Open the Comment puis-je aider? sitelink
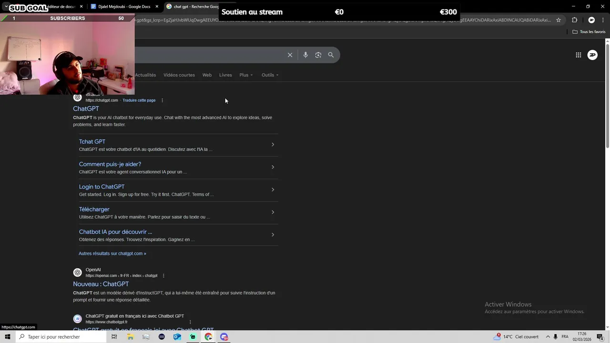 [x=110, y=164]
